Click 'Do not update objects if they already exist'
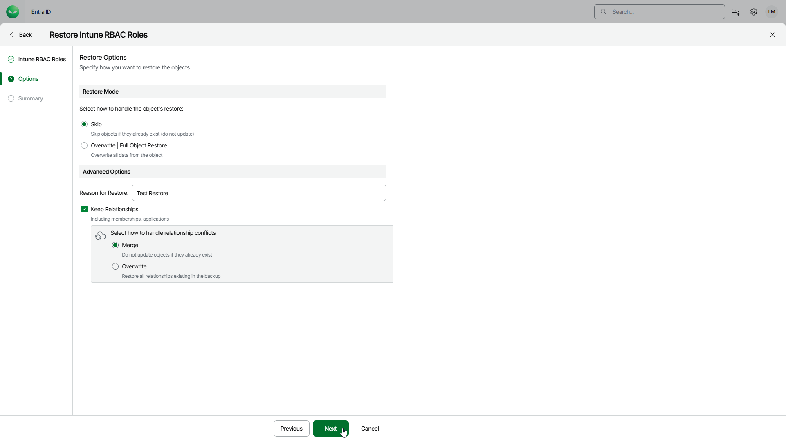This screenshot has height=442, width=786. pyautogui.click(x=167, y=255)
